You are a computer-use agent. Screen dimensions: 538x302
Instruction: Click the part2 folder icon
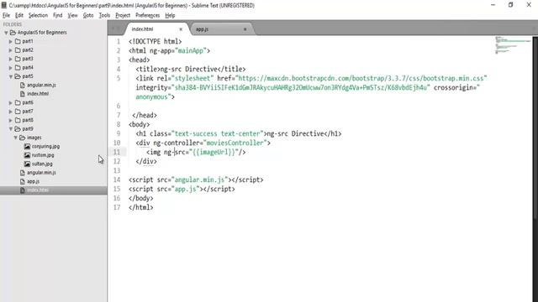[x=18, y=50]
